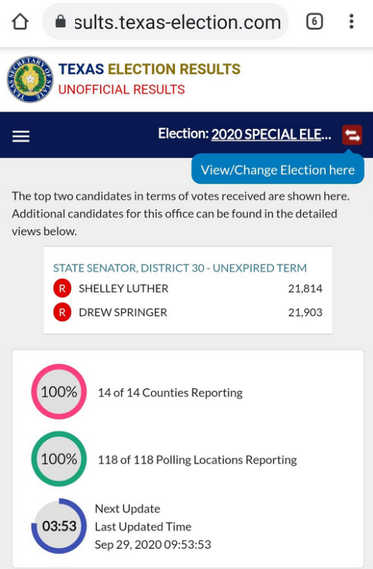
Task: Click the Texas Election Results title
Action: 150,69
